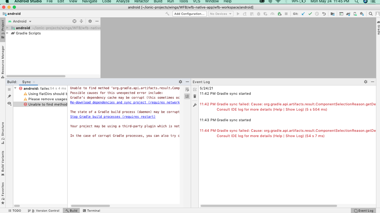Open the No Devices dropdown
The width and height of the screenshot is (380, 213).
[x=221, y=13]
